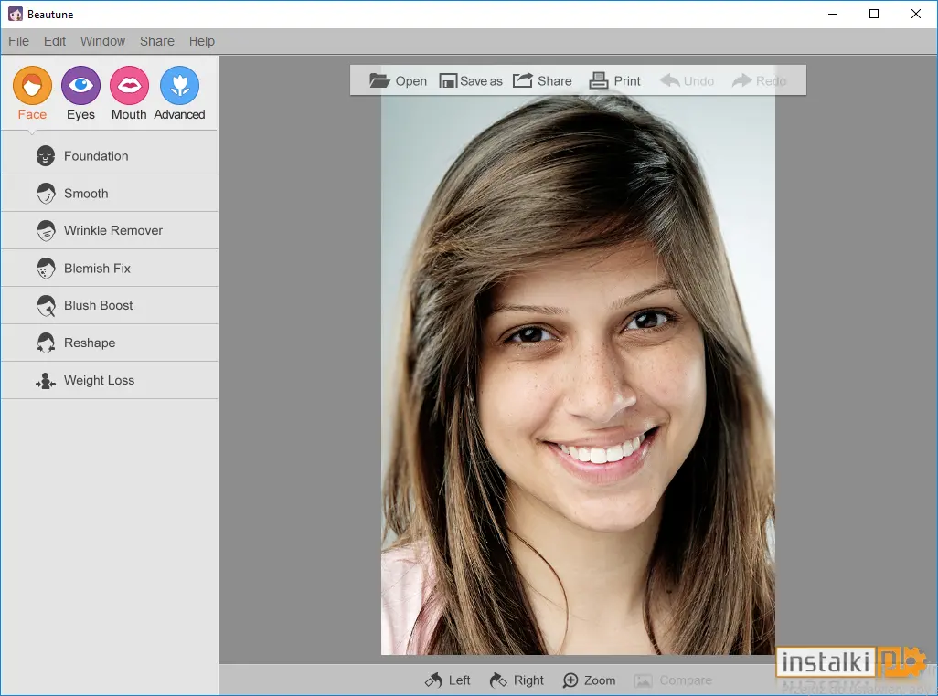
Task: Rotate the photo Left
Action: (x=447, y=680)
